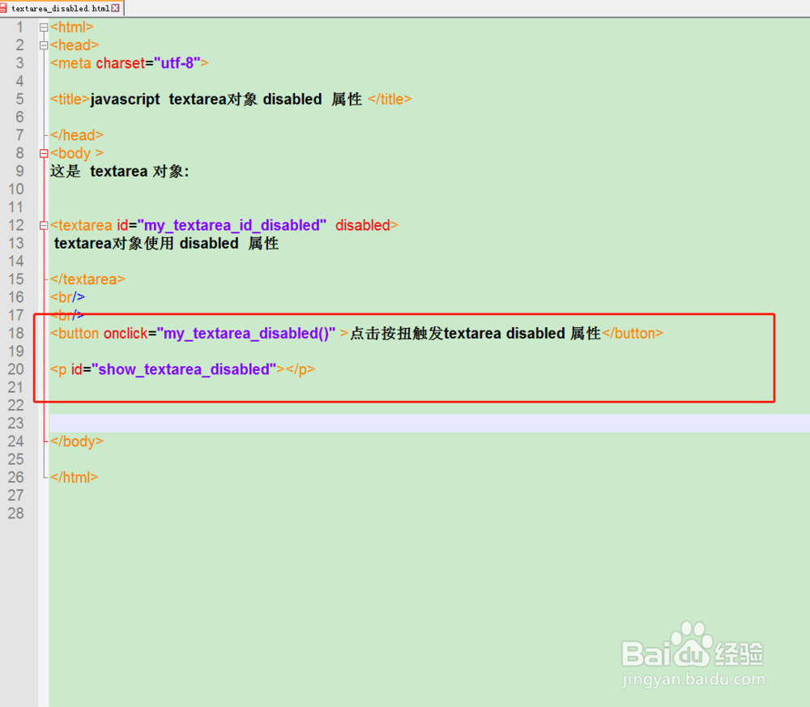
Task: Close the textarea_disabled.html tab
Action: pos(116,8)
